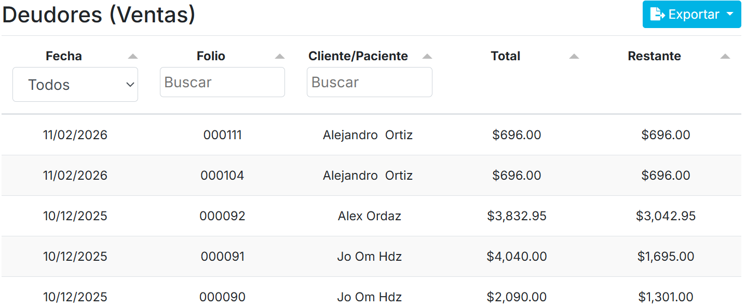The width and height of the screenshot is (746, 307).
Task: Click client name Alex Ordaz
Action: [369, 216]
